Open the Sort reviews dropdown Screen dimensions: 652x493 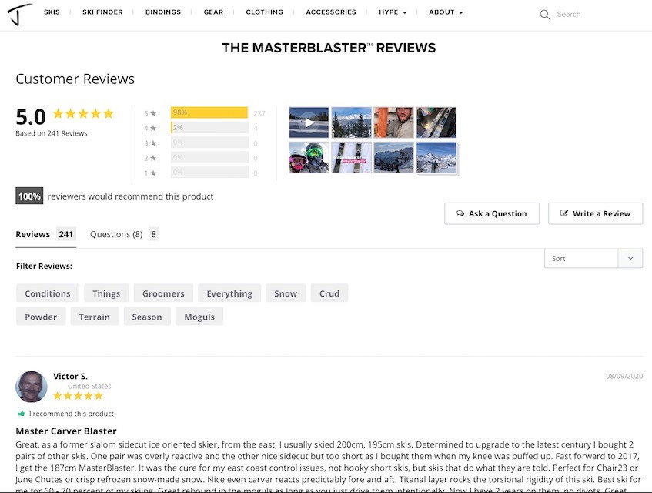click(x=593, y=258)
